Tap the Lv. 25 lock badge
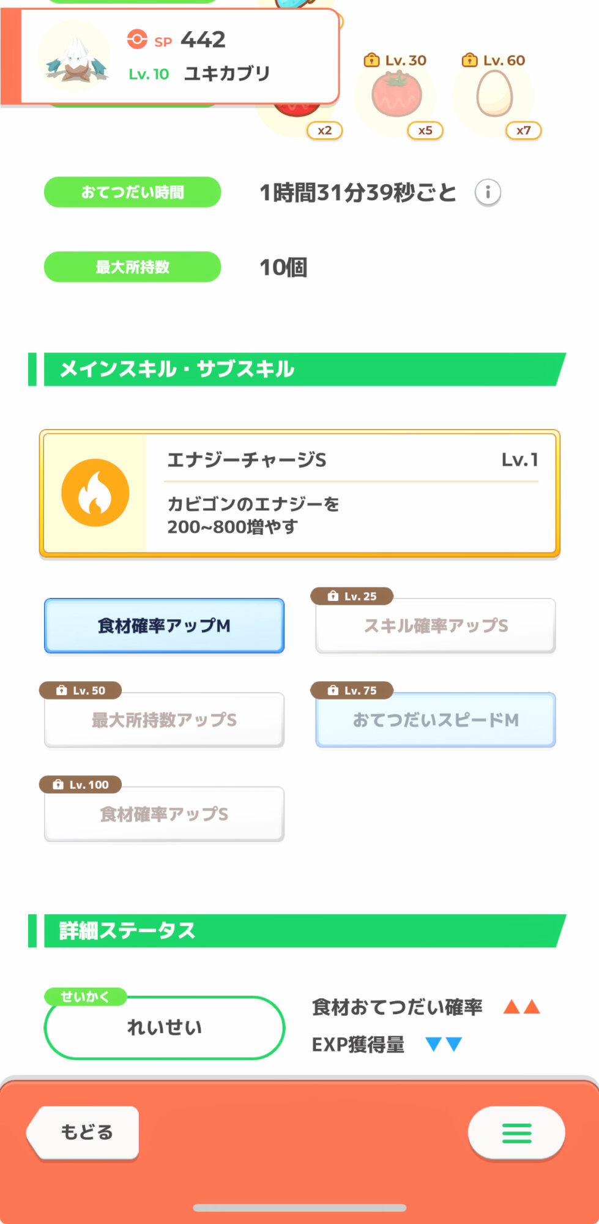 coord(352,596)
